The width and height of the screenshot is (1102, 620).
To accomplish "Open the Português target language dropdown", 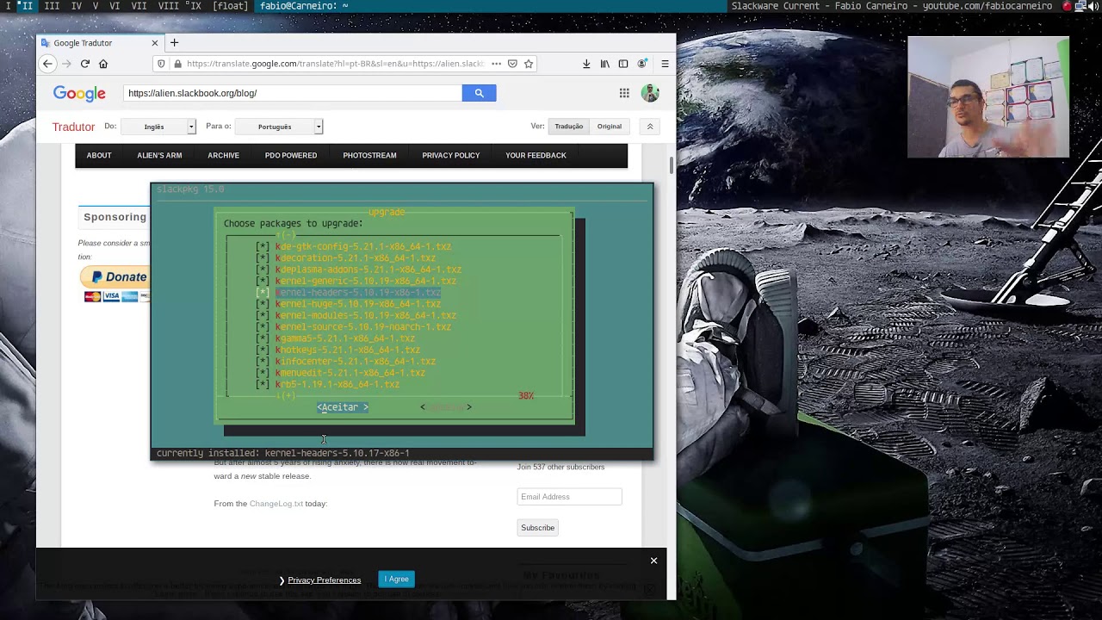I will (279, 127).
